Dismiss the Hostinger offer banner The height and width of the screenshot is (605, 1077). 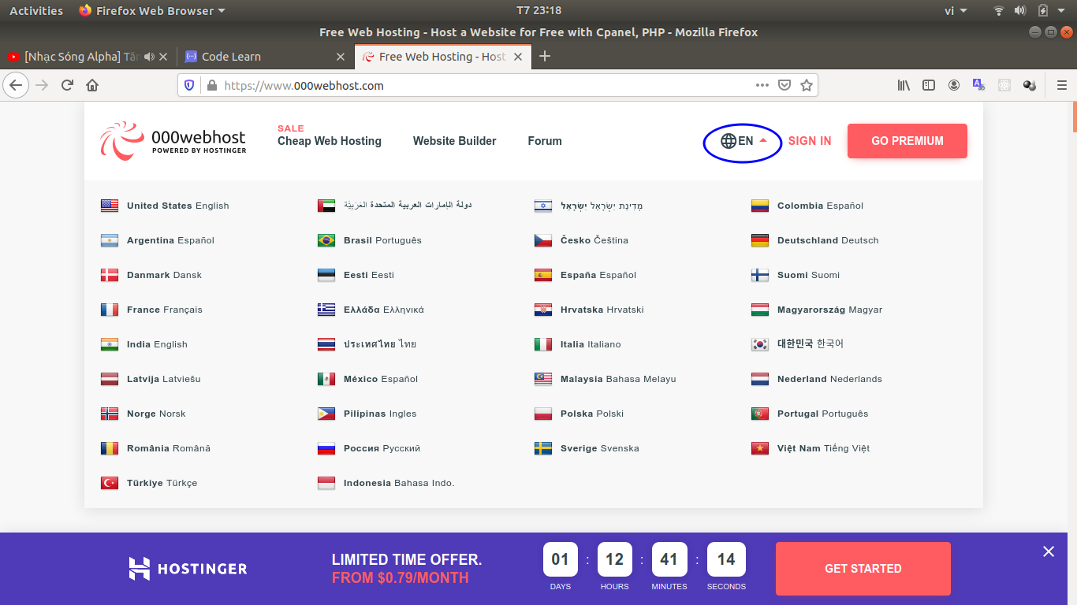tap(1049, 551)
